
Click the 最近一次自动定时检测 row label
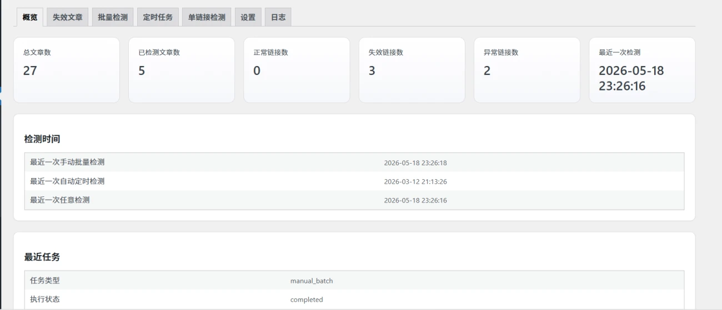(x=67, y=181)
